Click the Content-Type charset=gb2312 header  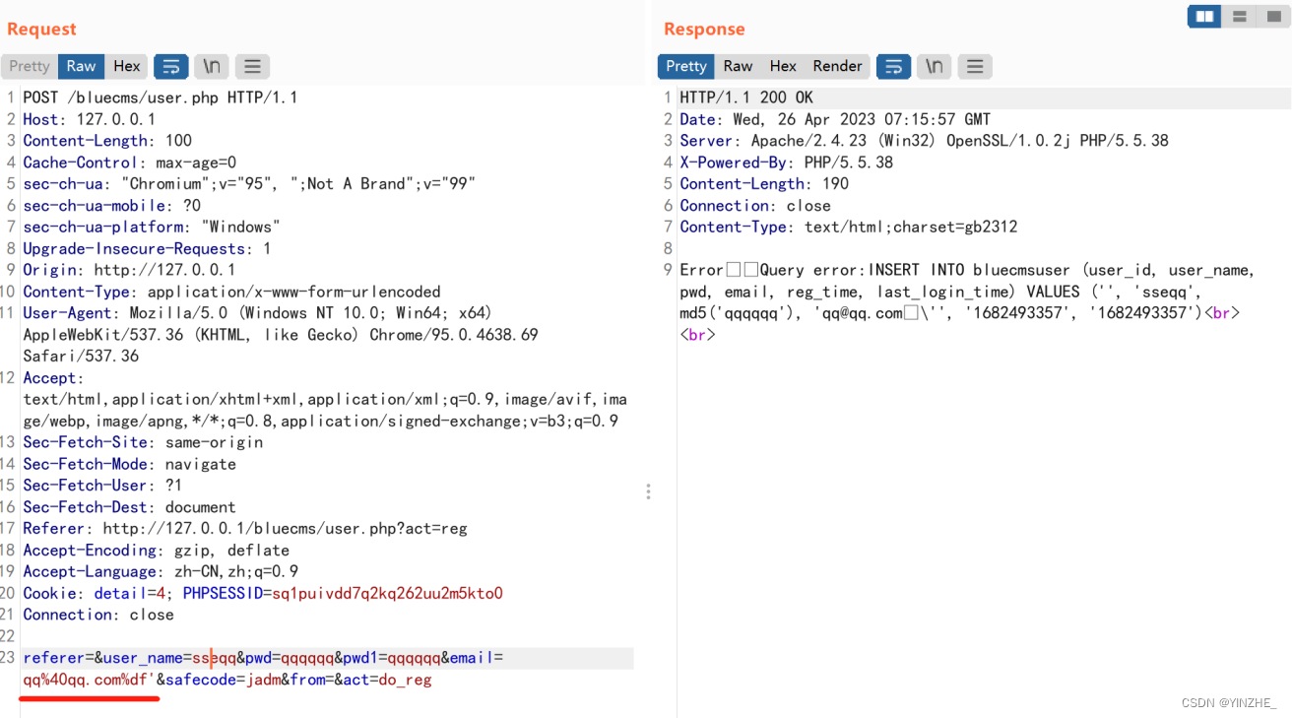(849, 228)
